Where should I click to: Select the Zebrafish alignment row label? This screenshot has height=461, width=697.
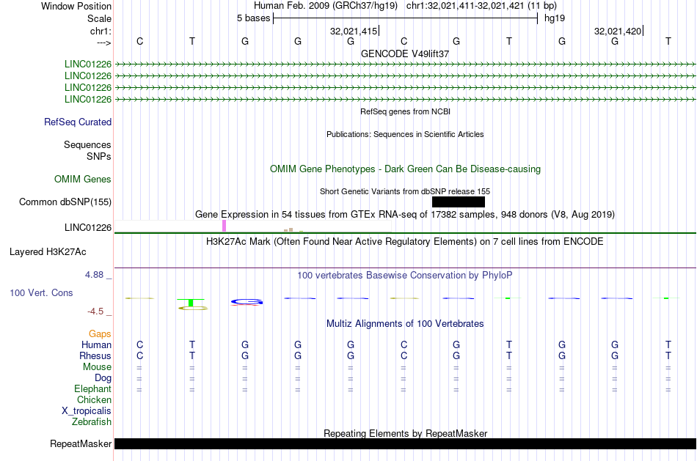click(x=92, y=422)
